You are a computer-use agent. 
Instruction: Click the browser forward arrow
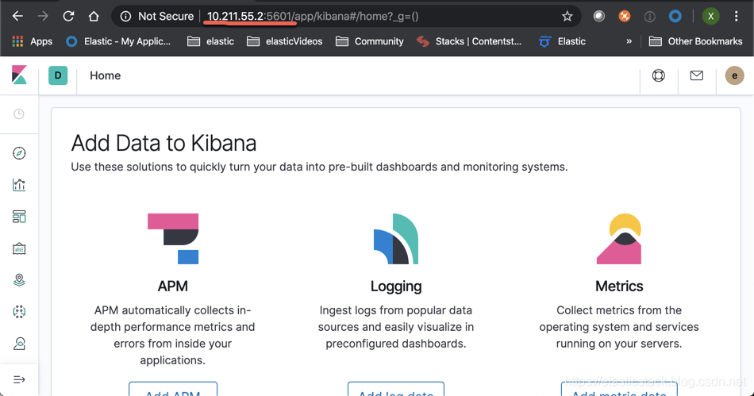coord(44,17)
